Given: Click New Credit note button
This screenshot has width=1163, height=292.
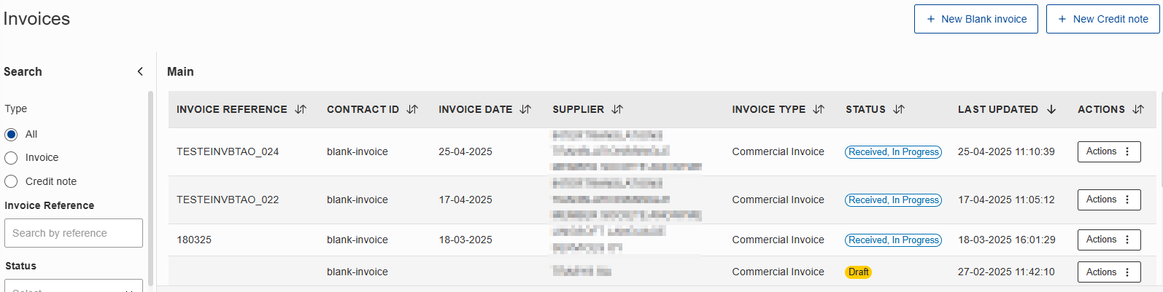Looking at the screenshot, I should (x=1103, y=19).
